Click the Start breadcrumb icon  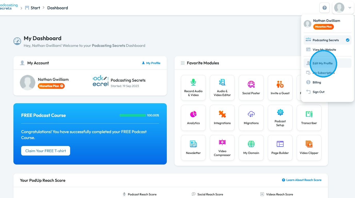point(27,8)
